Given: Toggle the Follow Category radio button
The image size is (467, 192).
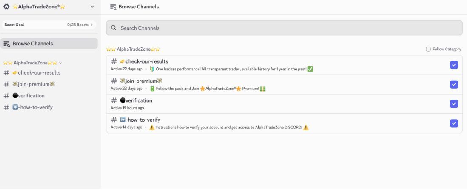Looking at the screenshot, I should click(428, 49).
